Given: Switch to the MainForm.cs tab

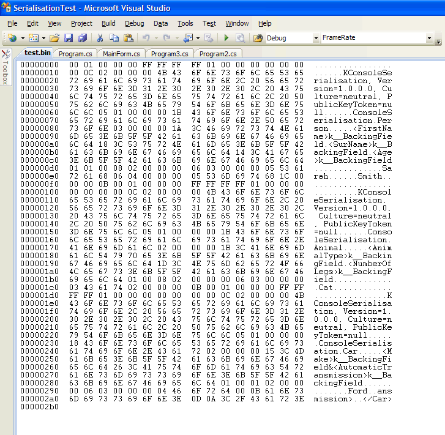Looking at the screenshot, I should [121, 54].
